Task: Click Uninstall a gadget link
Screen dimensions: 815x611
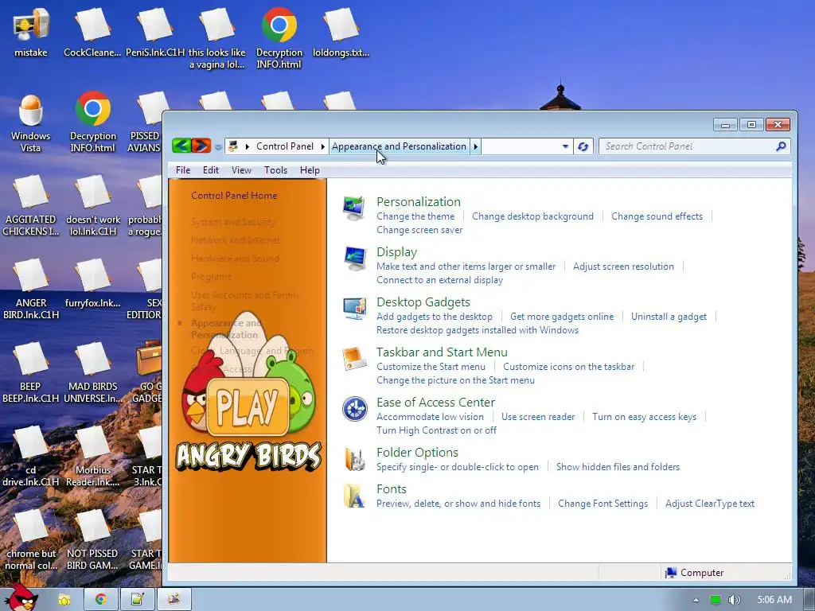Action: 669,317
